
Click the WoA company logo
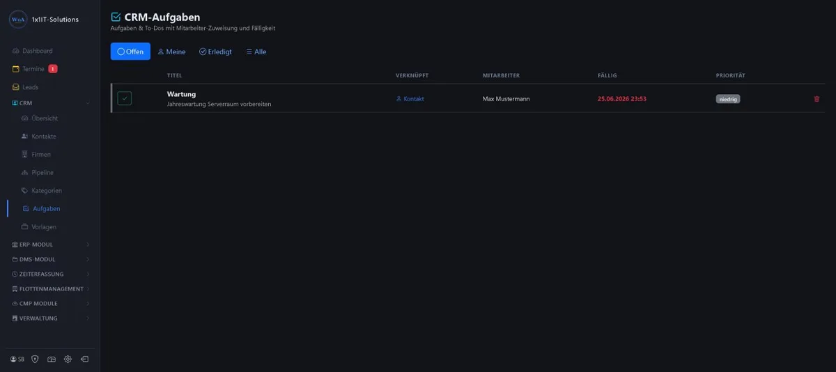[17, 20]
